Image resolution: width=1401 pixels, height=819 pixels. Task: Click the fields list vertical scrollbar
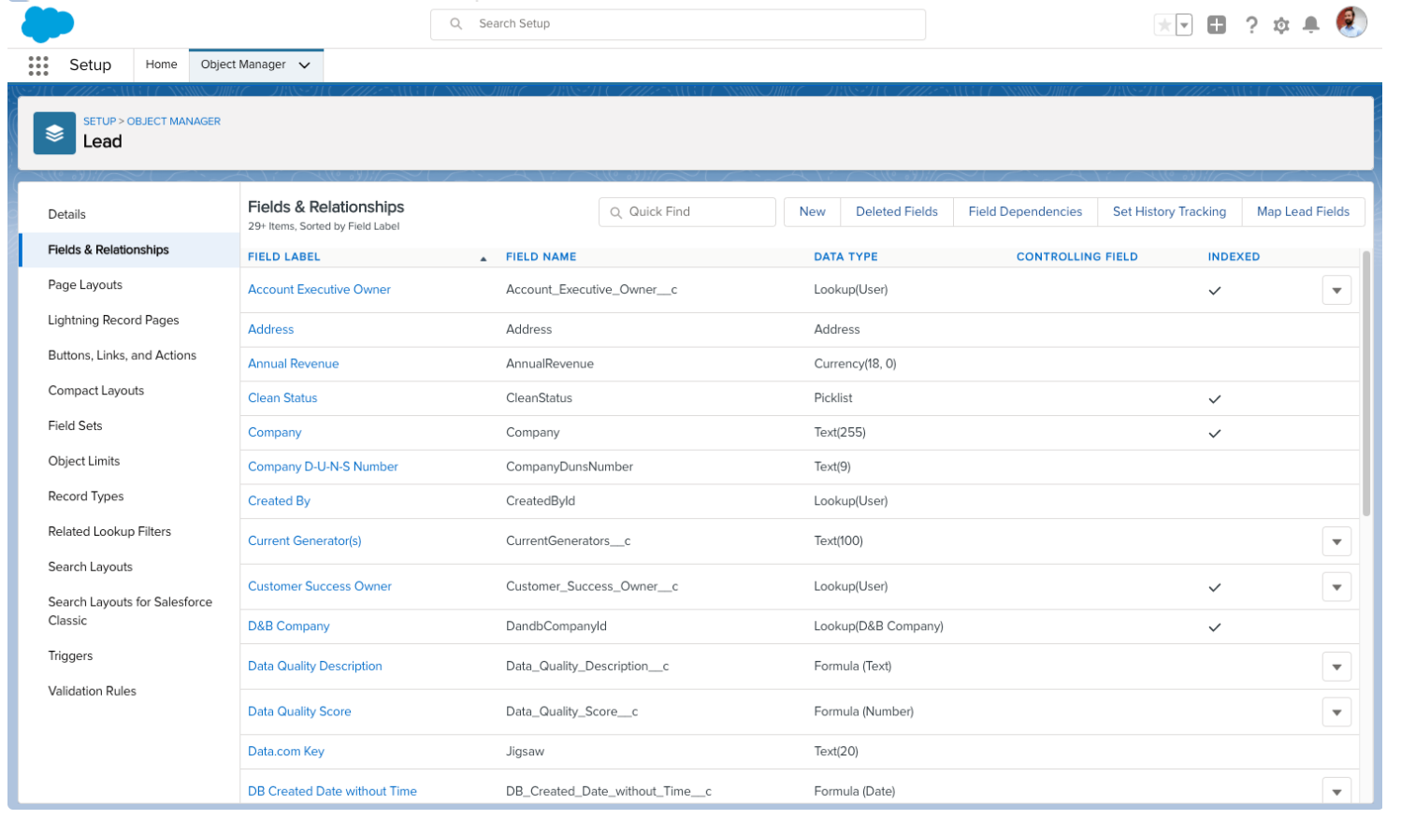pyautogui.click(x=1366, y=383)
